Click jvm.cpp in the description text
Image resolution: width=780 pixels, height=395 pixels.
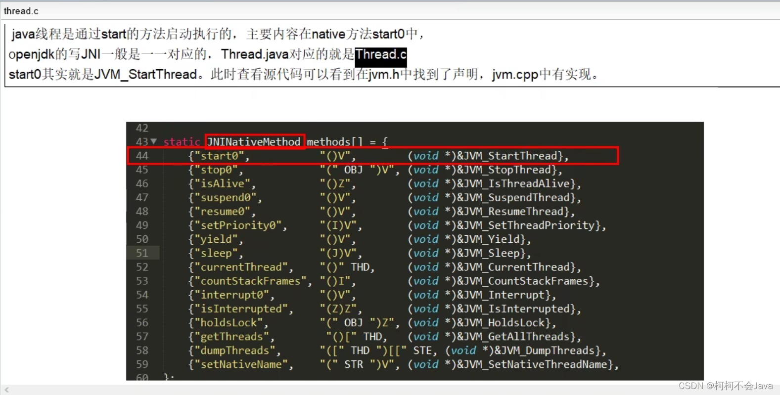pyautogui.click(x=515, y=75)
